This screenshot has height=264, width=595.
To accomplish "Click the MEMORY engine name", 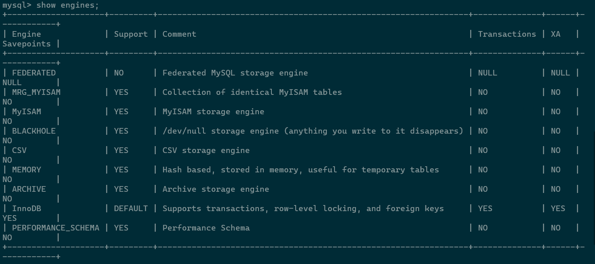I will point(27,170).
